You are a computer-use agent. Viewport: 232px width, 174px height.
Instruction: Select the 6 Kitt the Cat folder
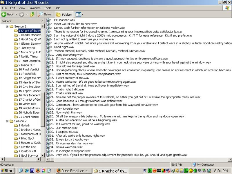point(27,147)
